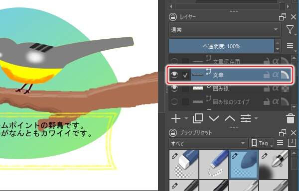Increase layer opacity with up stepper
This screenshot has width=299, height=191.
(278, 43)
